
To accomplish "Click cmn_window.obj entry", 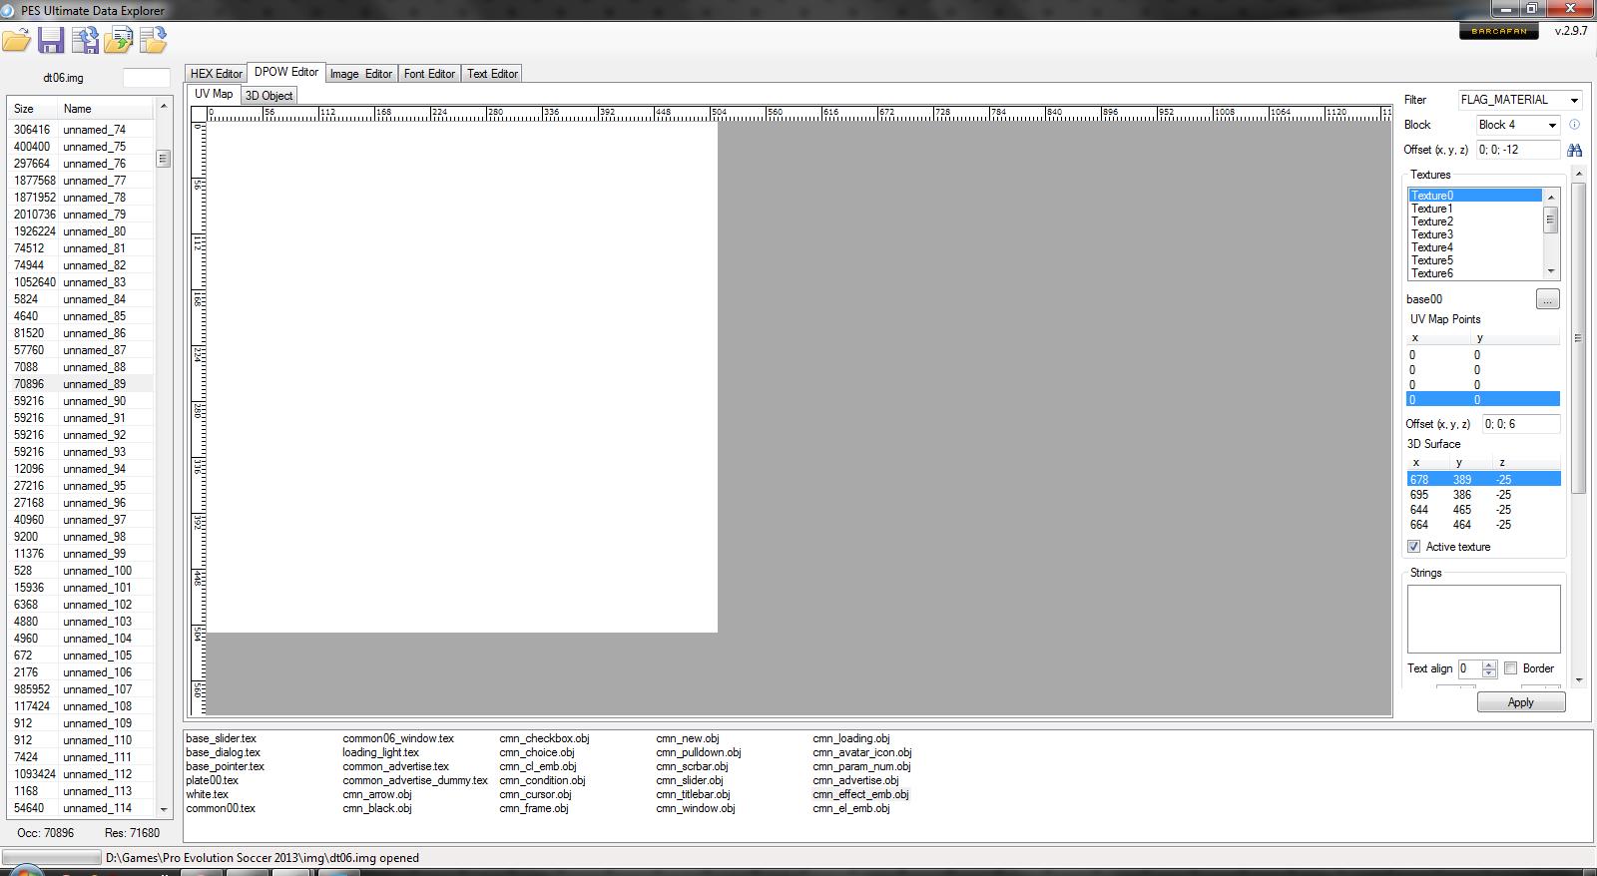I will (695, 808).
